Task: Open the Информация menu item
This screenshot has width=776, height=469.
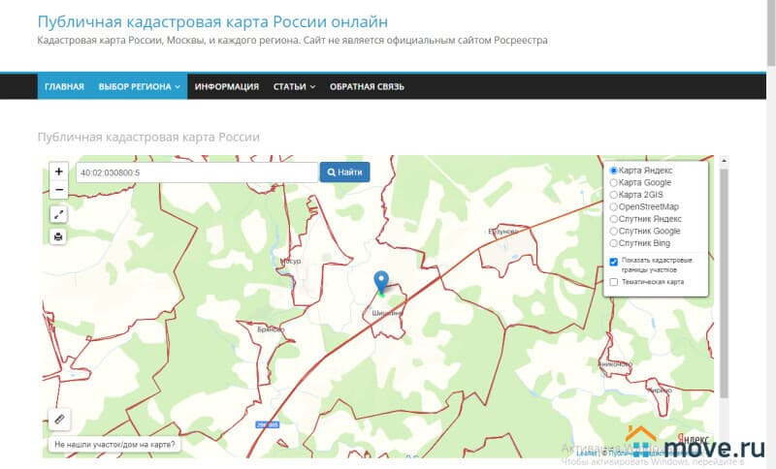Action: pos(226,86)
